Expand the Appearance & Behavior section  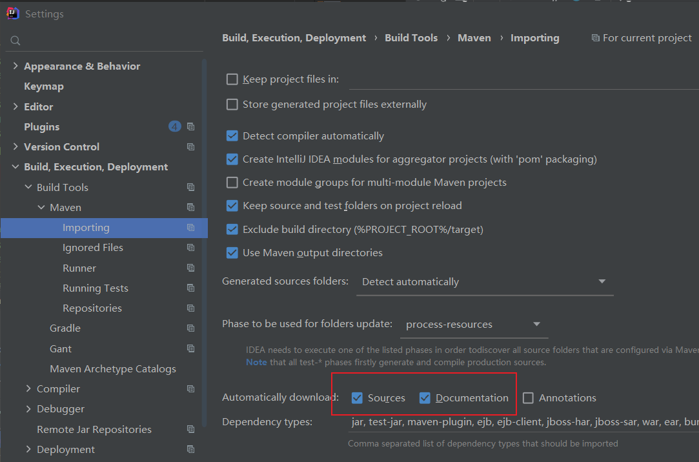[15, 66]
